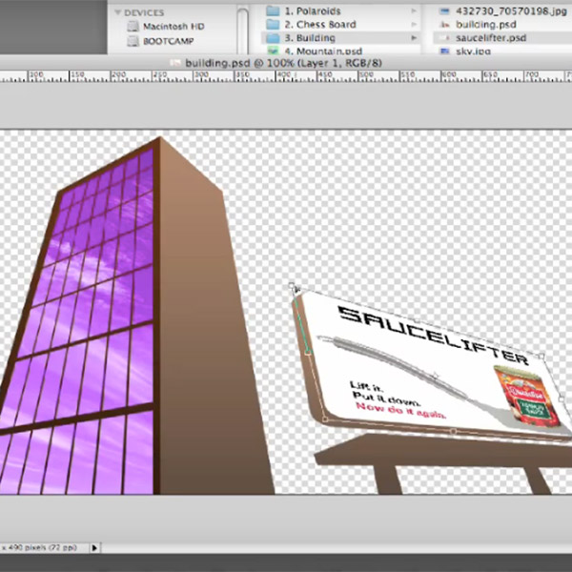Click the horizontal ruler at the 400 mark
The image size is (572, 572).
pyautogui.click(x=276, y=76)
